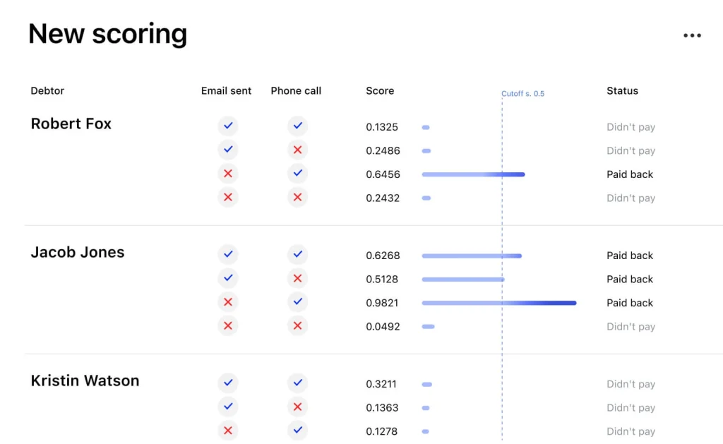Expand Robert Fox's debtor group
The width and height of the screenshot is (723, 444).
pos(71,124)
